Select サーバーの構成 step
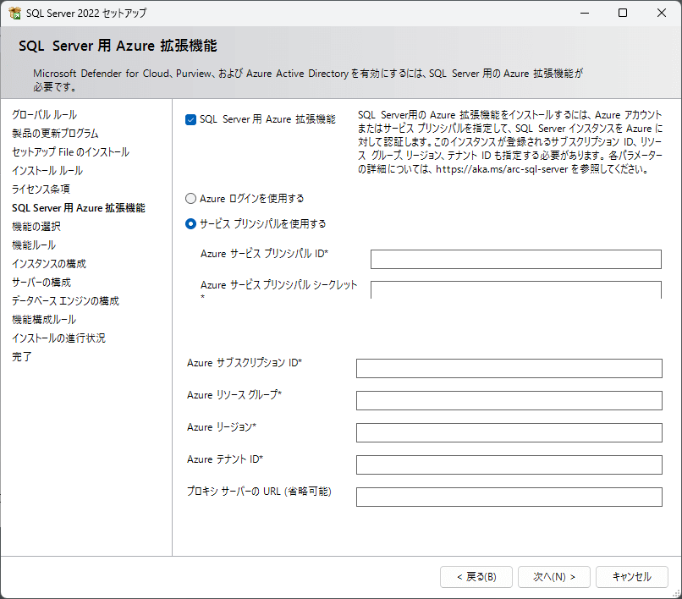682x599 pixels. point(41,283)
